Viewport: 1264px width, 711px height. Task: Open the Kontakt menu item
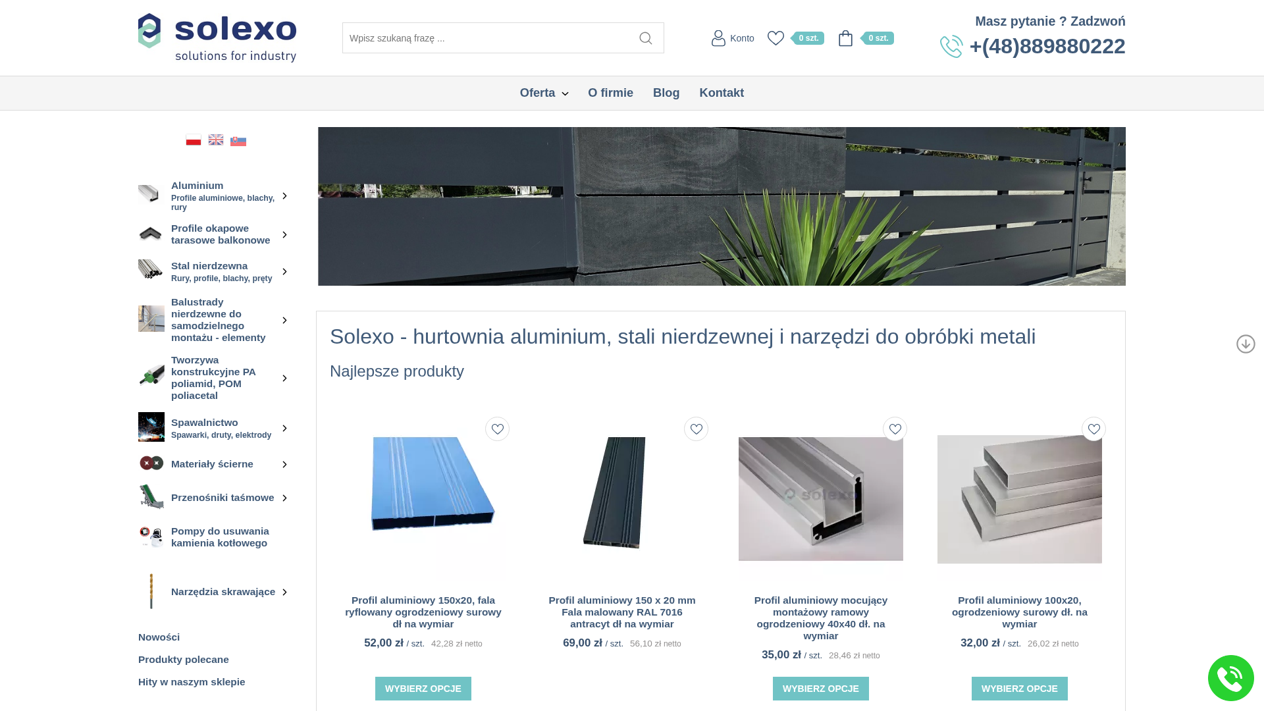tap(722, 93)
